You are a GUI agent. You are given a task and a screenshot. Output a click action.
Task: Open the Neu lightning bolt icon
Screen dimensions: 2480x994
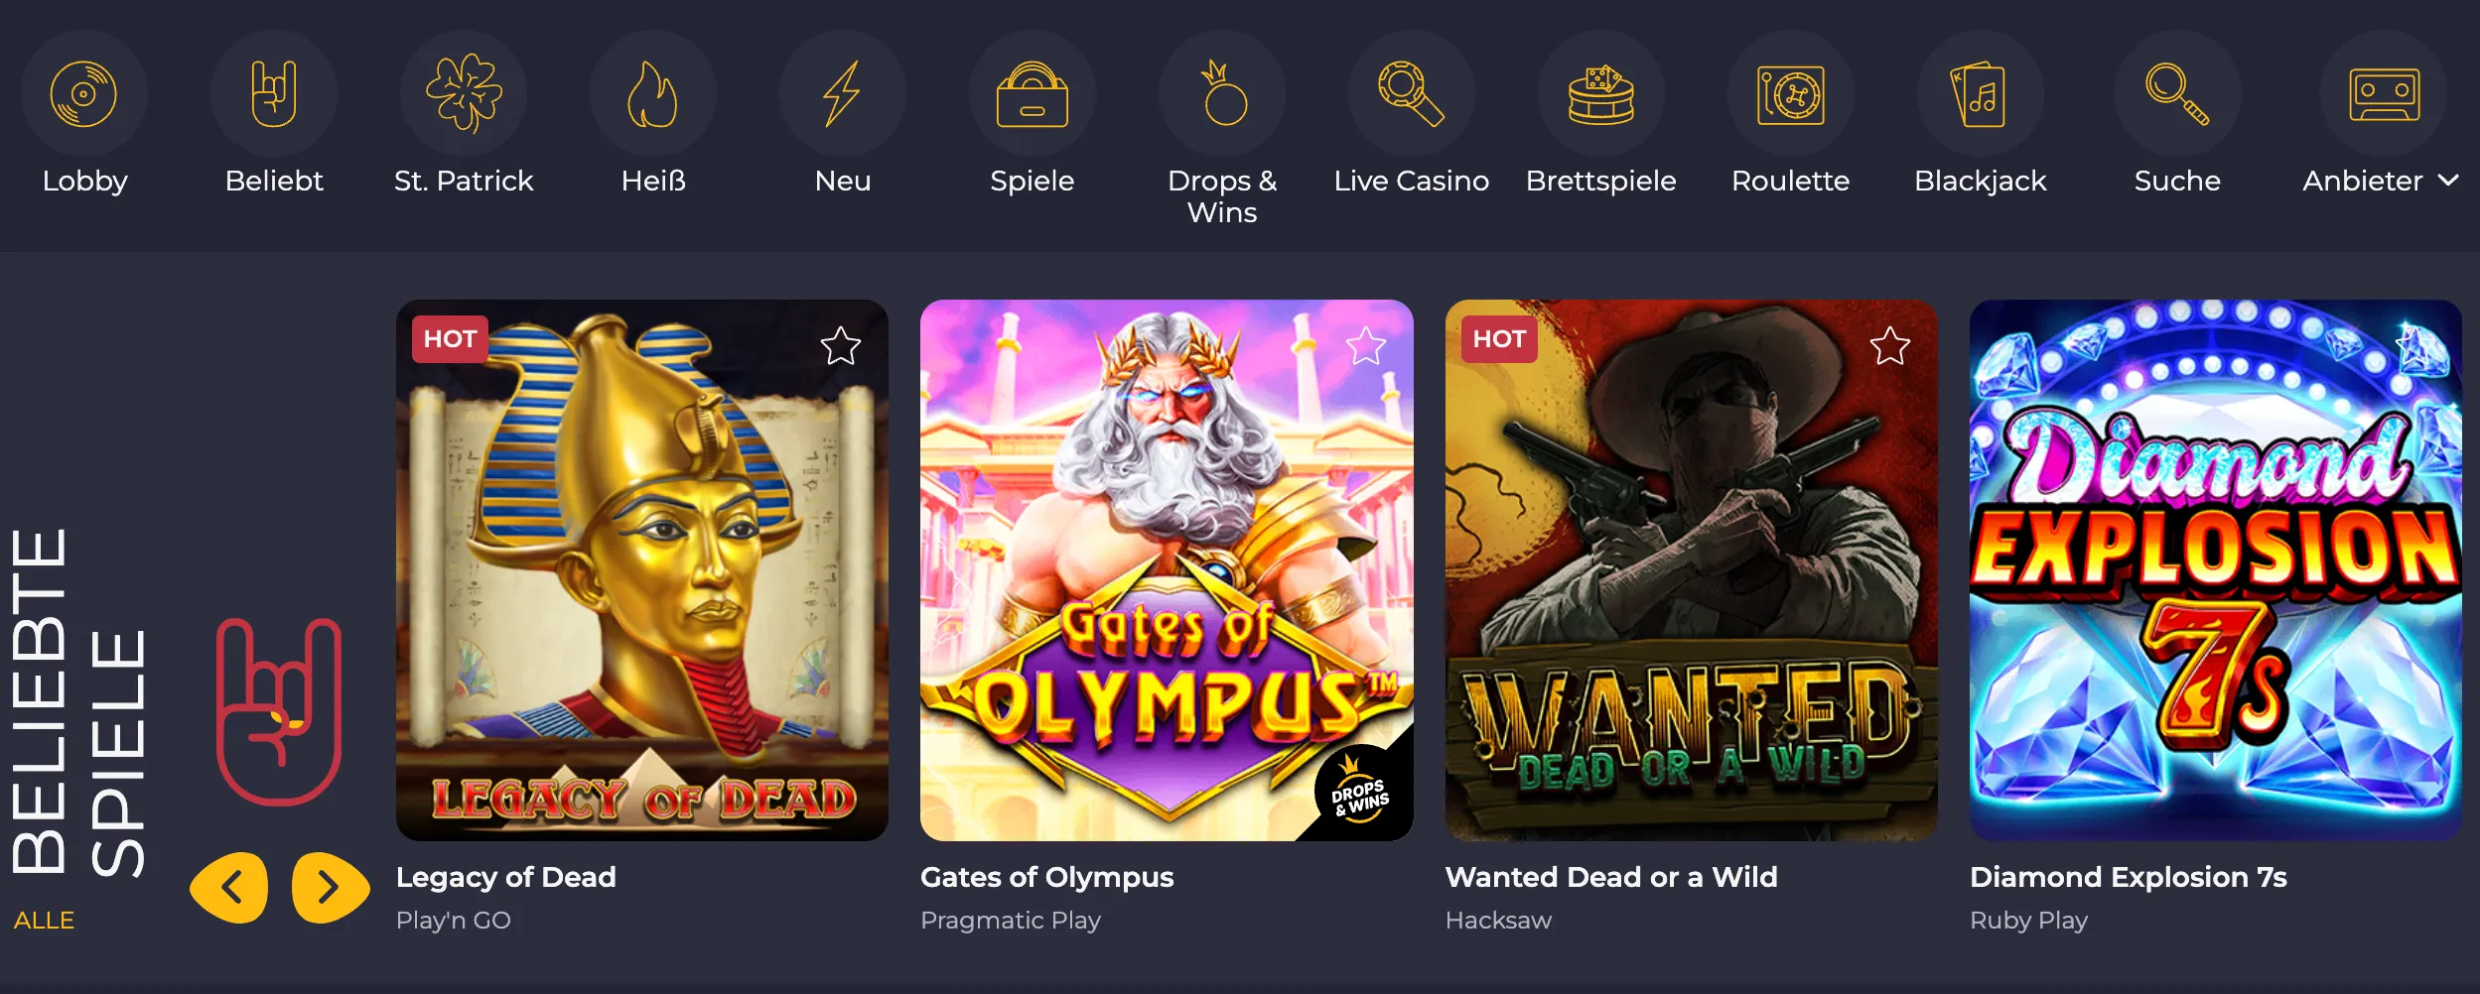click(x=843, y=94)
